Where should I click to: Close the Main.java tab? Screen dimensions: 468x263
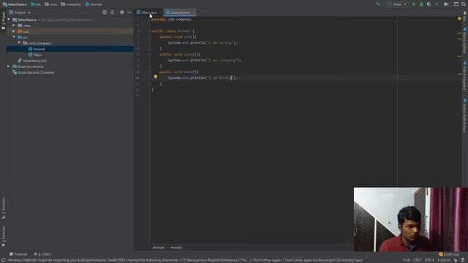pos(160,12)
